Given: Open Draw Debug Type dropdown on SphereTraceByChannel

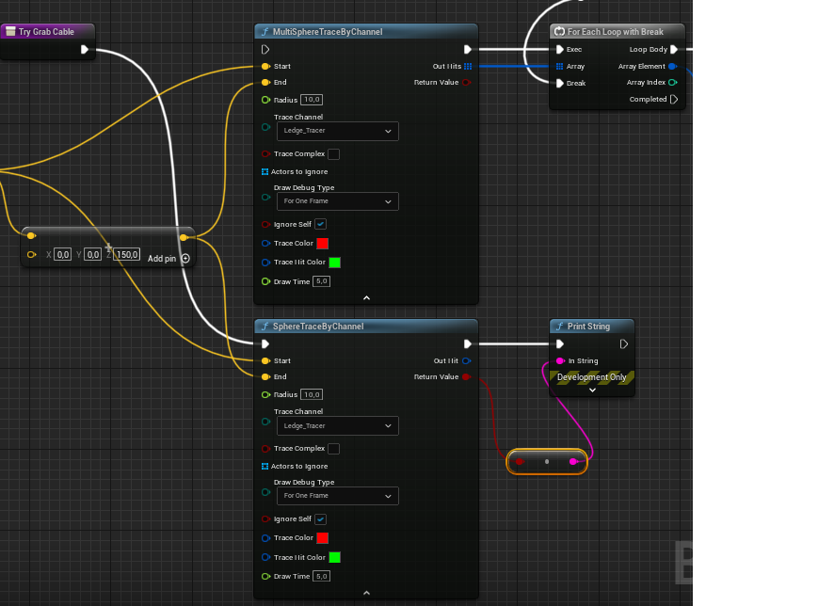Looking at the screenshot, I should (x=338, y=496).
